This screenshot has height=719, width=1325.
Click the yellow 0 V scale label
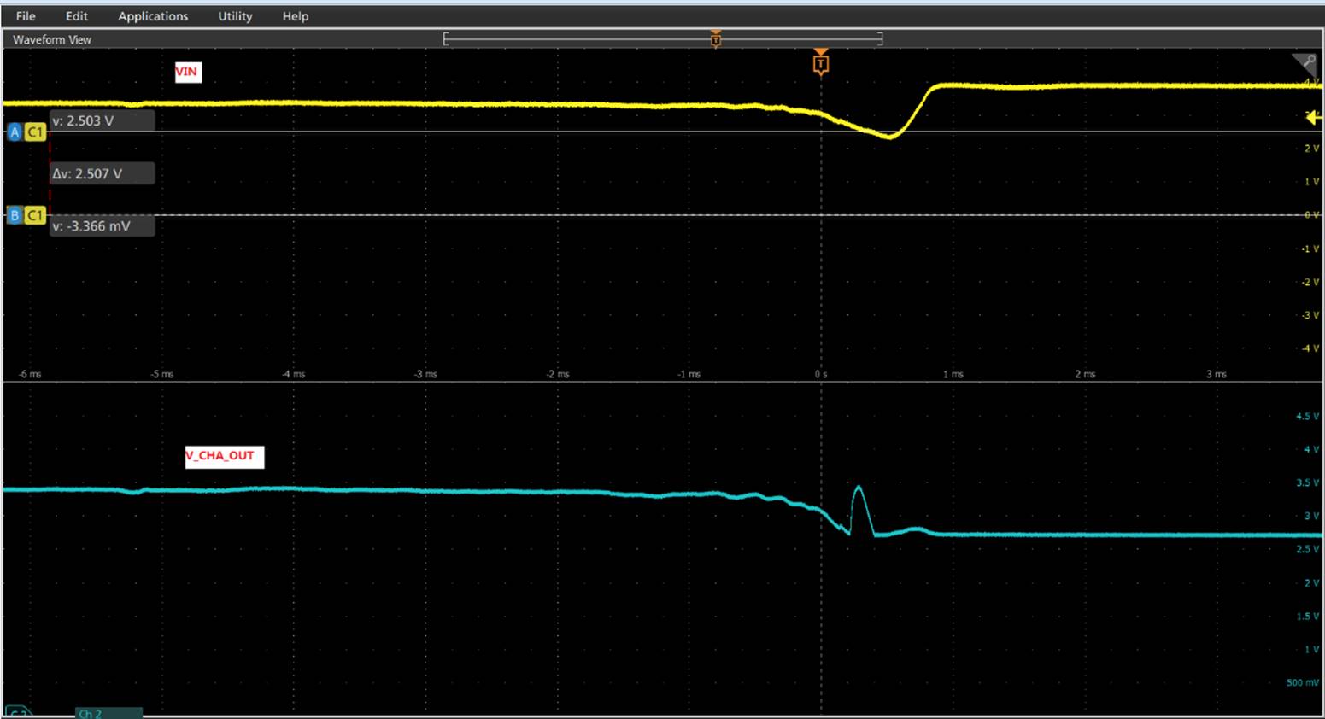1311,215
